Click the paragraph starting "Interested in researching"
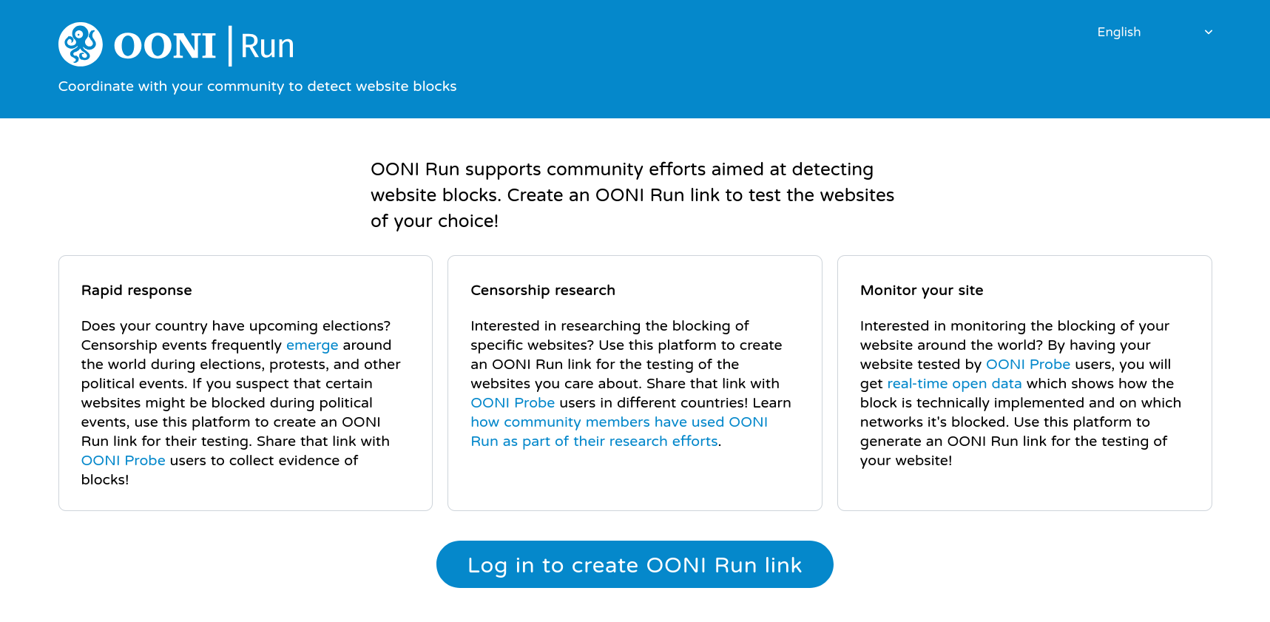 pyautogui.click(x=629, y=365)
